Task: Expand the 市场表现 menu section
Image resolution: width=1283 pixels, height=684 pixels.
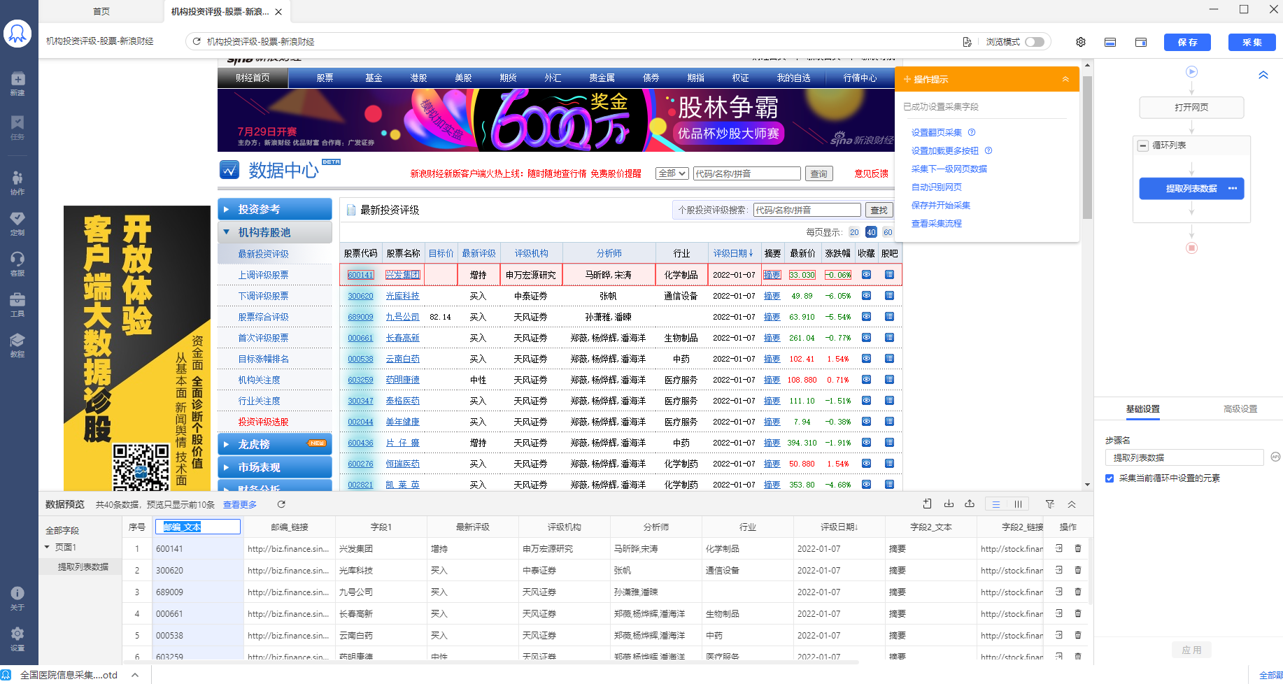Action: click(x=275, y=467)
